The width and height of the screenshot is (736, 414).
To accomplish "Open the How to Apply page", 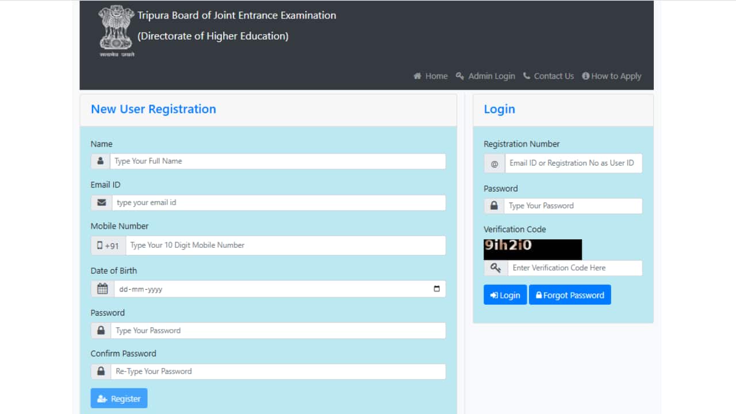I will pyautogui.click(x=611, y=76).
